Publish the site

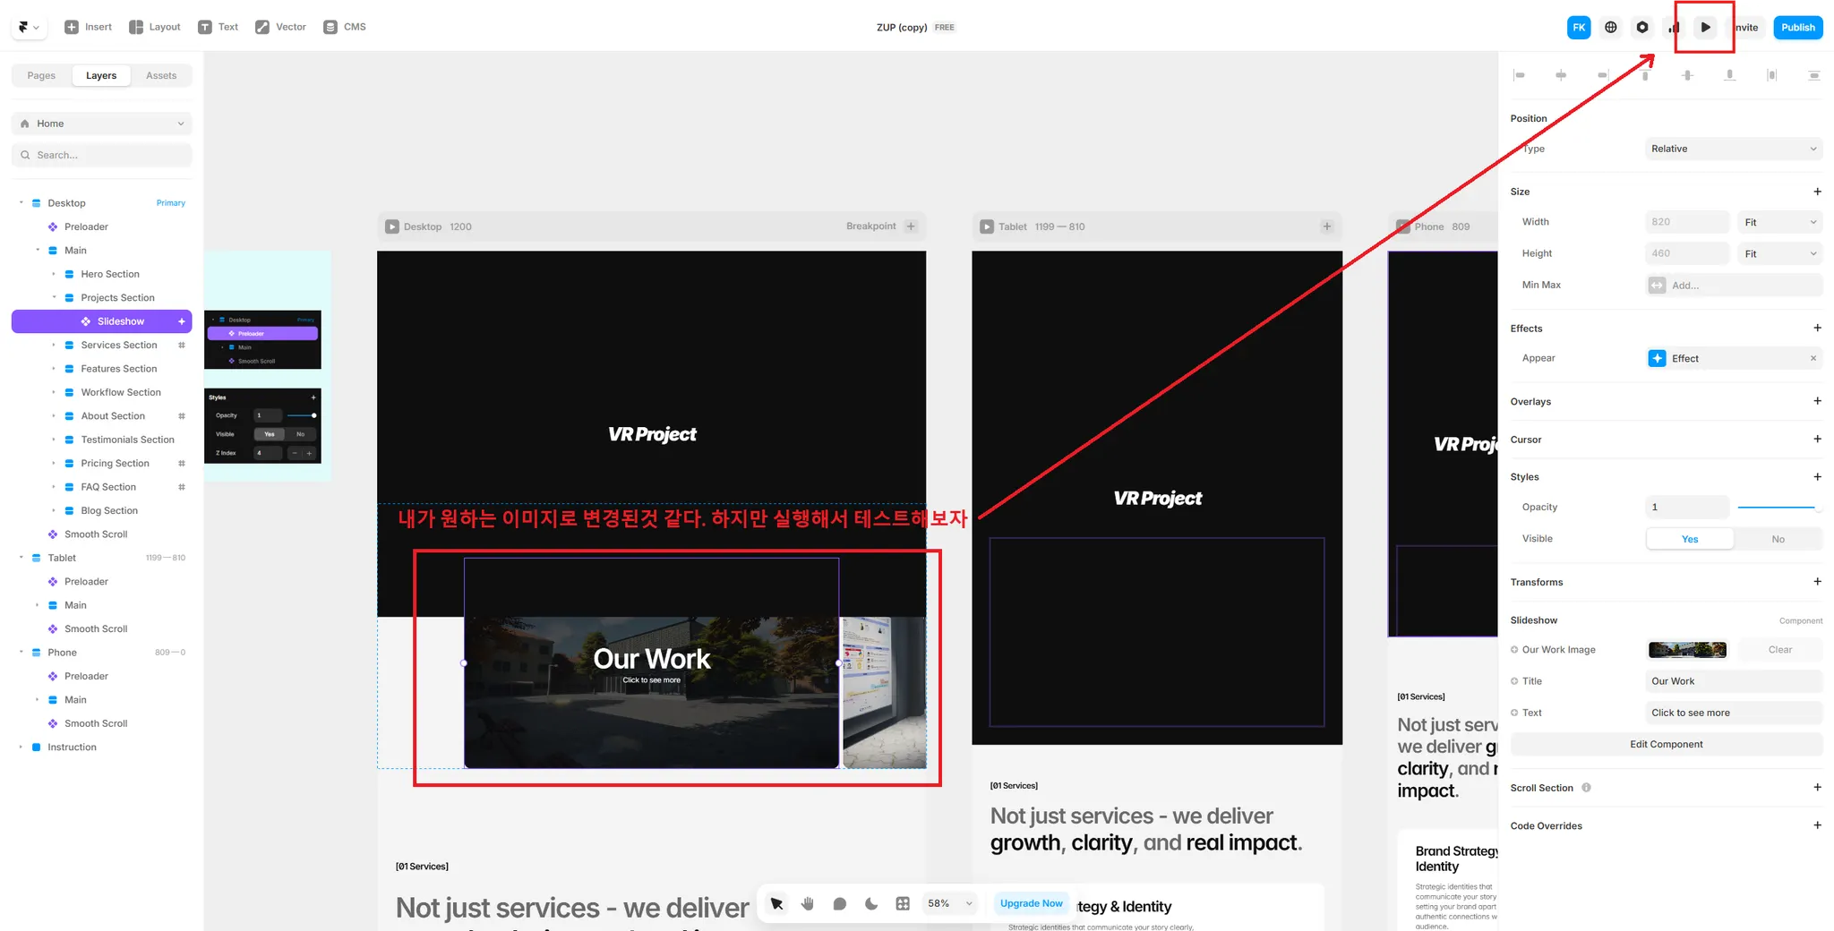click(x=1797, y=28)
